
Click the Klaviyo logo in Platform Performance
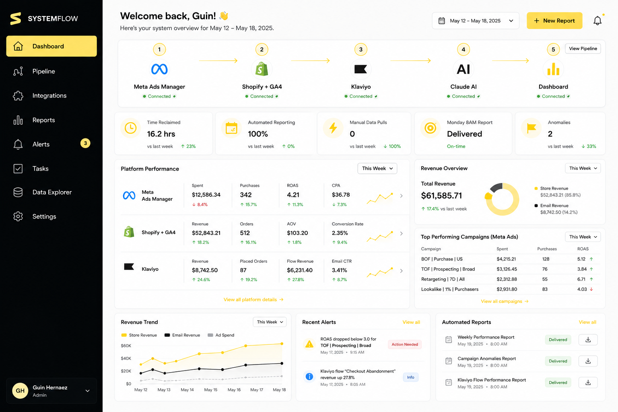pos(129,267)
